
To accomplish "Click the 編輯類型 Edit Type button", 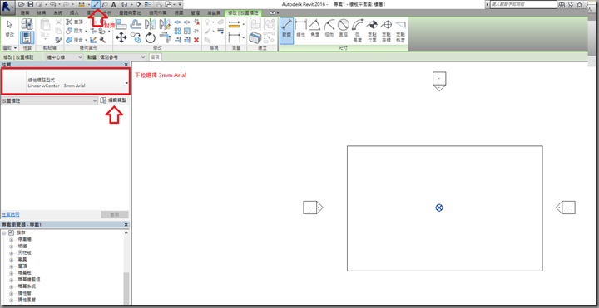I will point(113,100).
